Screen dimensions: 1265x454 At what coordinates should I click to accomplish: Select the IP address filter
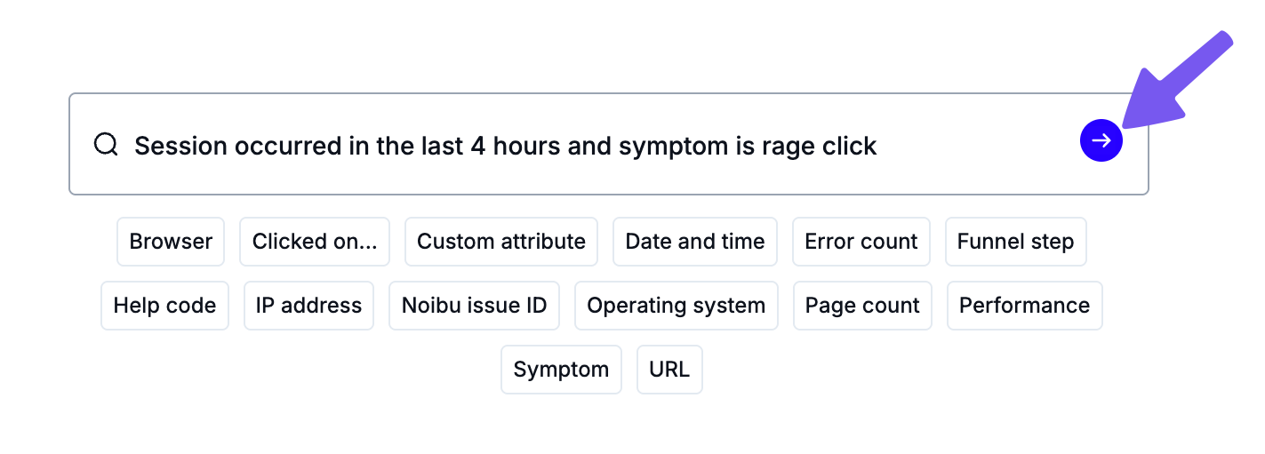click(x=308, y=306)
